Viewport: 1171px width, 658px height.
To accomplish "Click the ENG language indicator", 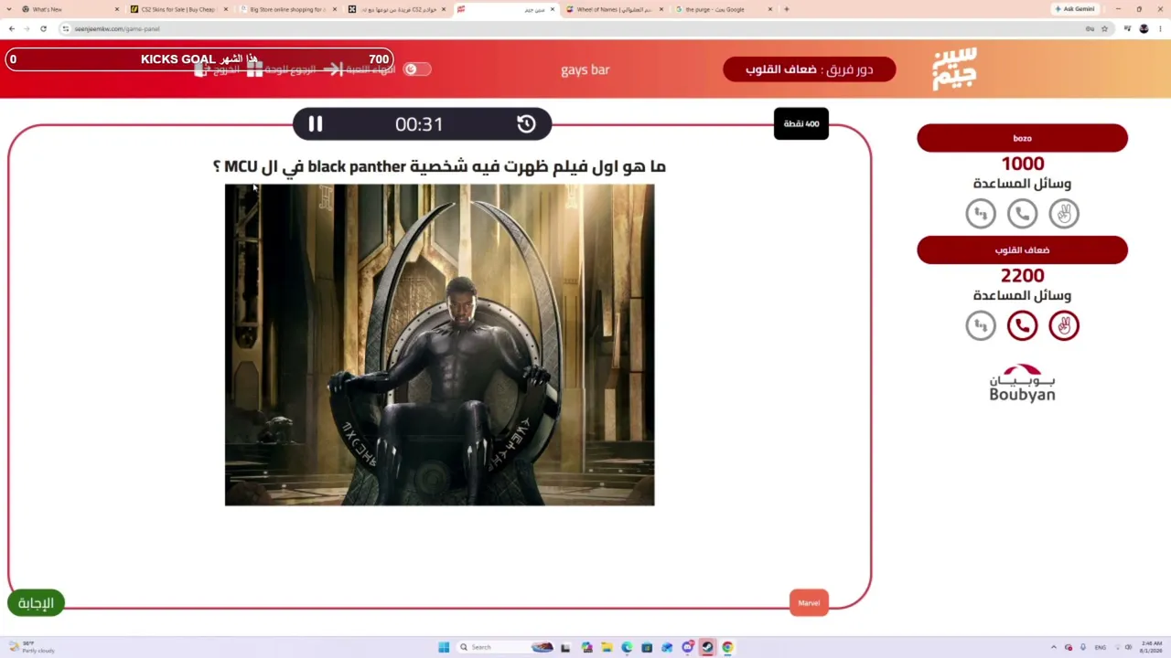I will 1100,647.
